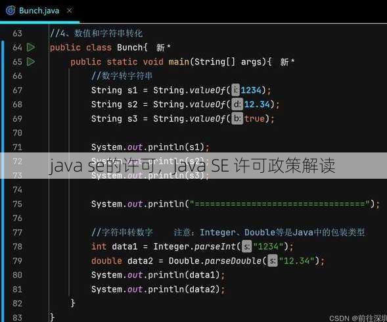Run class Bunch from line 64 gutter

click(31, 47)
